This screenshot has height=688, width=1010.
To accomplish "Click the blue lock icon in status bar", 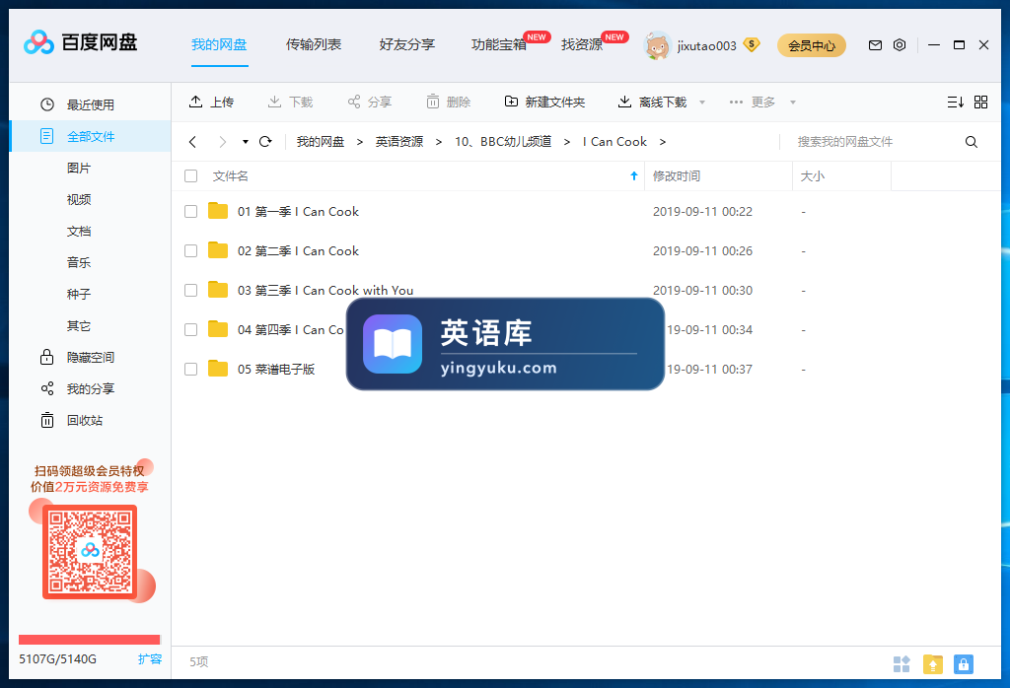I will tap(963, 664).
